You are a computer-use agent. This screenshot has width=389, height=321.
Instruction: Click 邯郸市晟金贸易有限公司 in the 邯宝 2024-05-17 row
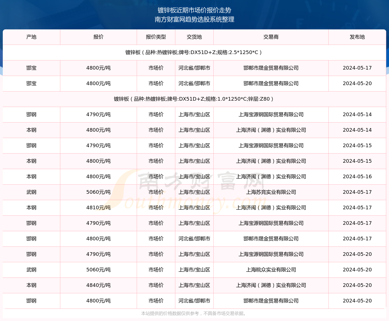tap(271, 68)
